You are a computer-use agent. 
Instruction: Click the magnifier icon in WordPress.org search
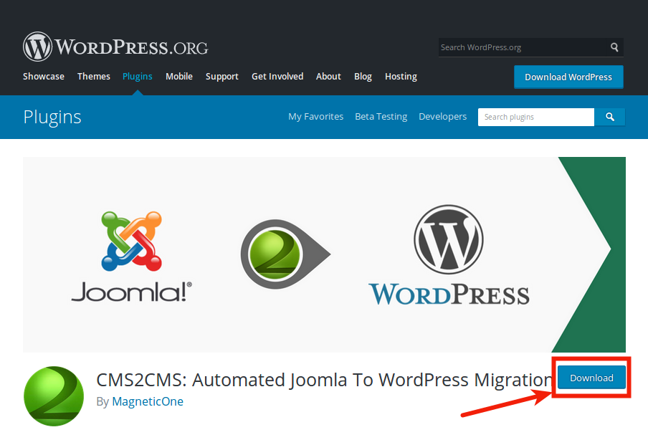coord(614,47)
